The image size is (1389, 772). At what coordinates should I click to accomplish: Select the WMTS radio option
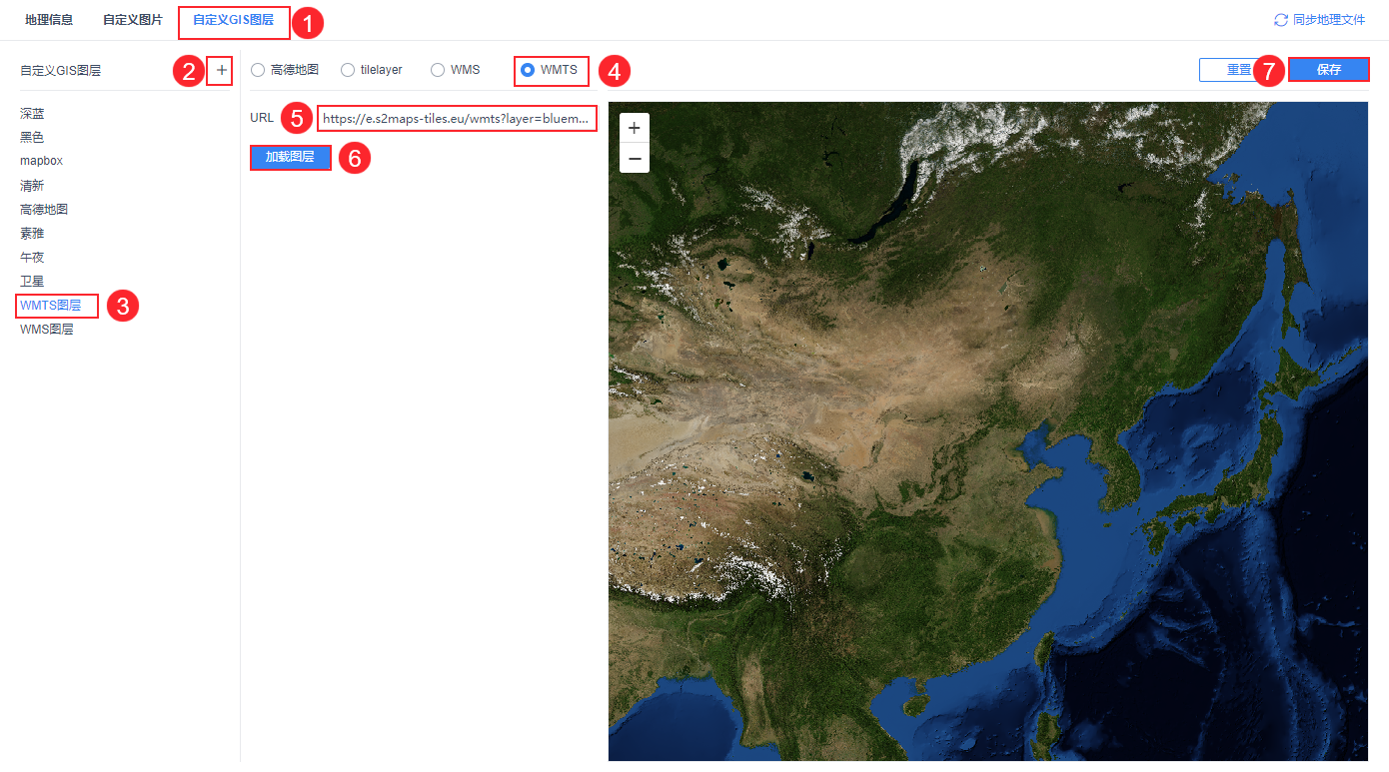point(528,70)
